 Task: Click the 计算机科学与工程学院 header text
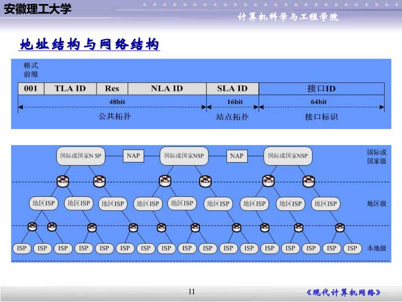[288, 17]
